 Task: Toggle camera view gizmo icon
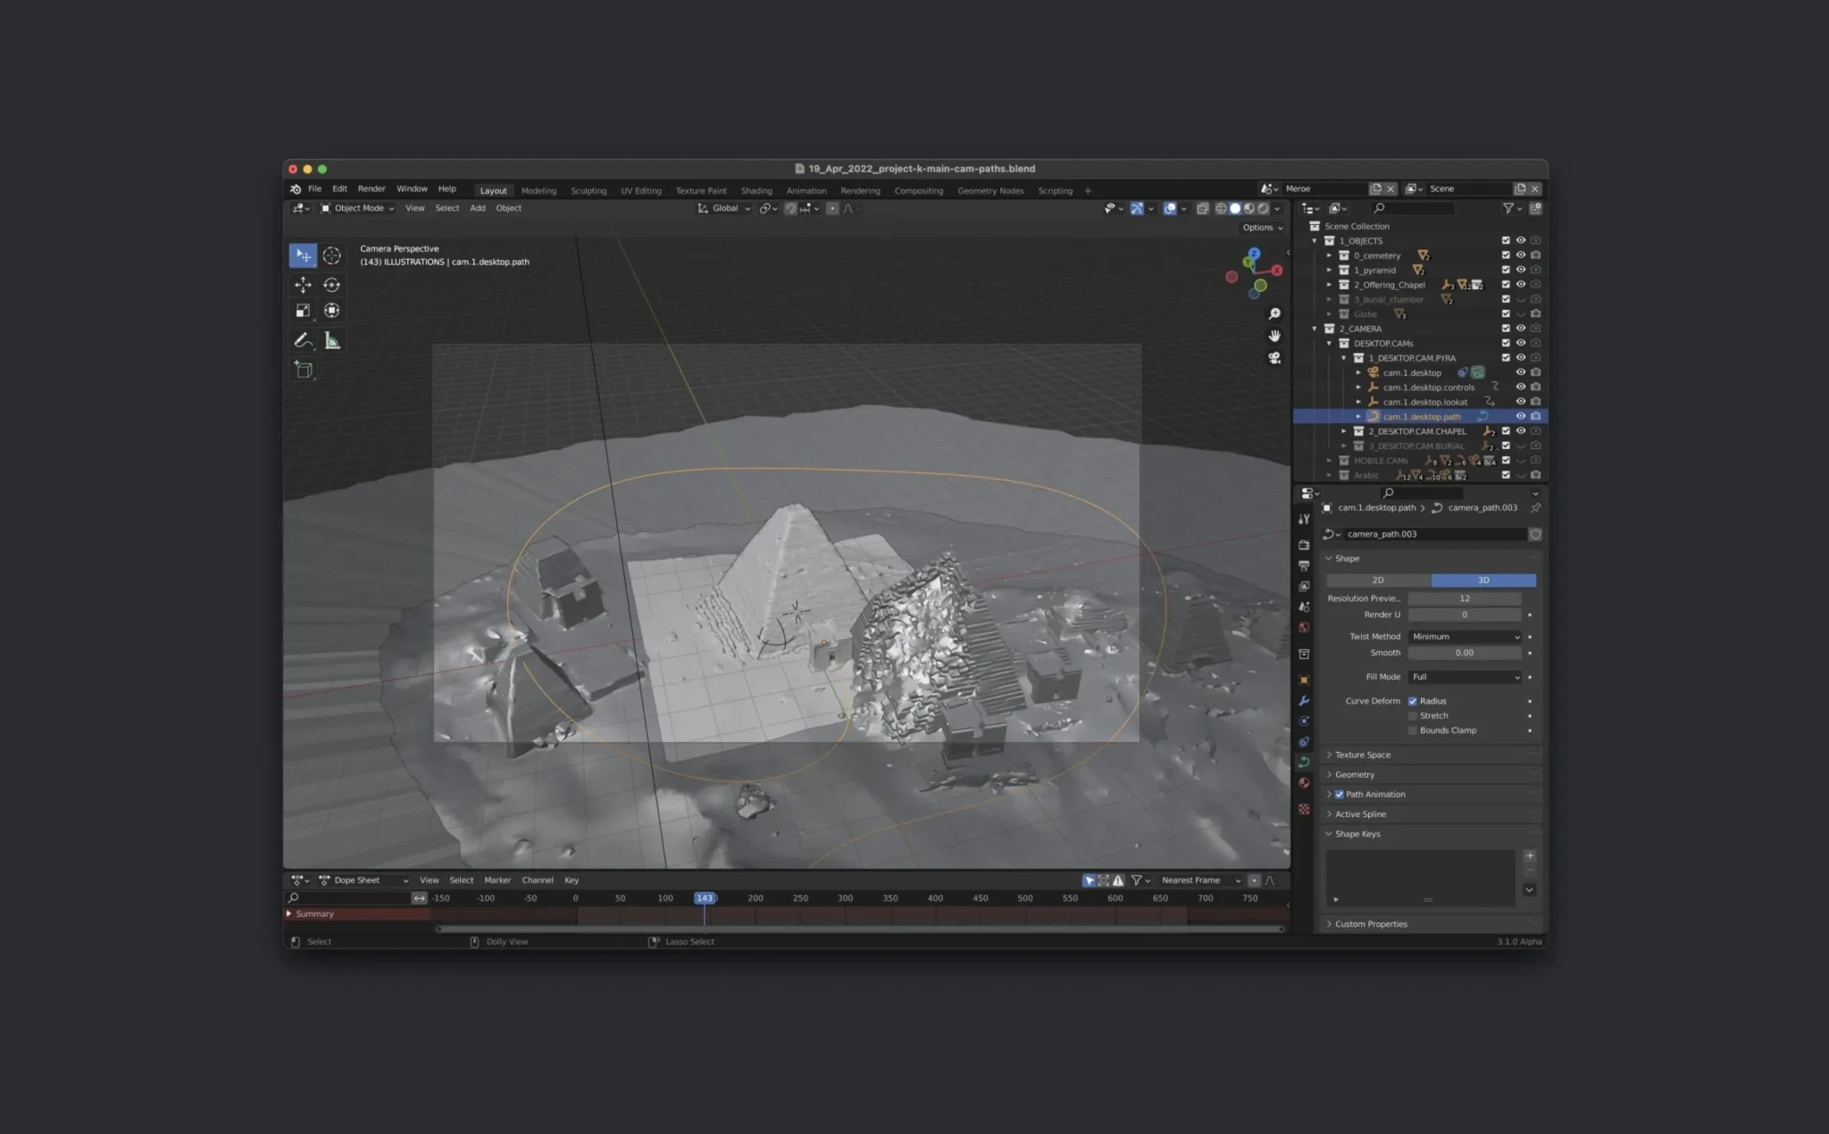pos(1274,358)
